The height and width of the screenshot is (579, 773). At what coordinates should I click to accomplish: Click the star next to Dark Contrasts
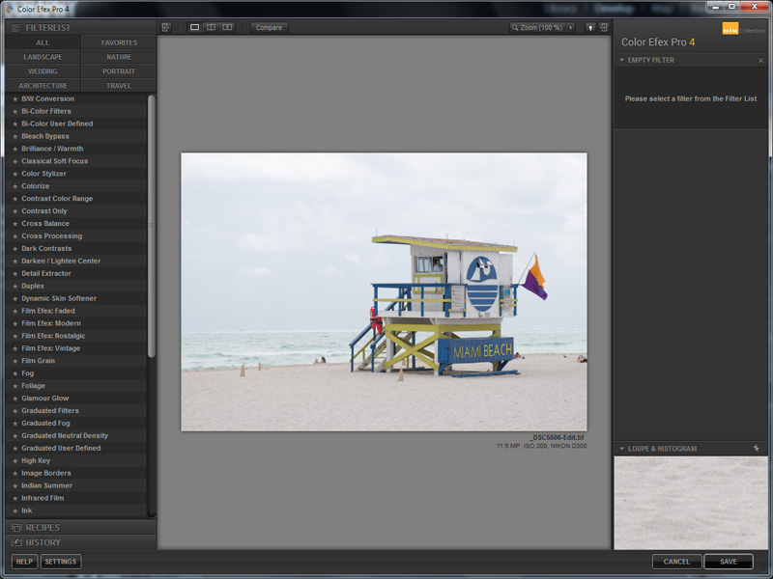[15, 249]
